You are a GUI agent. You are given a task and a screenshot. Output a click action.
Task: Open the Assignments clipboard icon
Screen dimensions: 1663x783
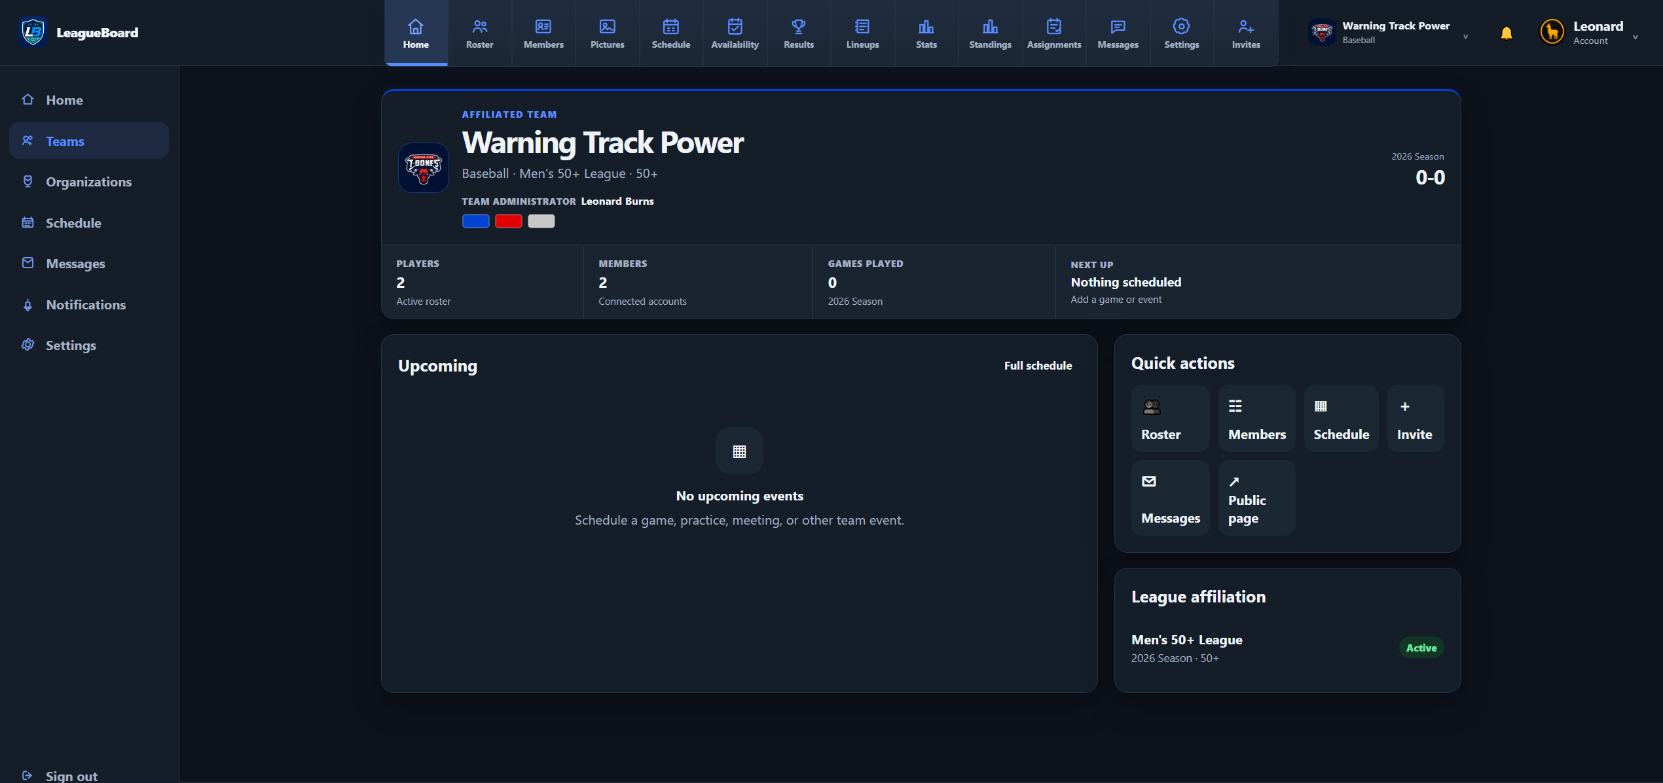(x=1054, y=27)
